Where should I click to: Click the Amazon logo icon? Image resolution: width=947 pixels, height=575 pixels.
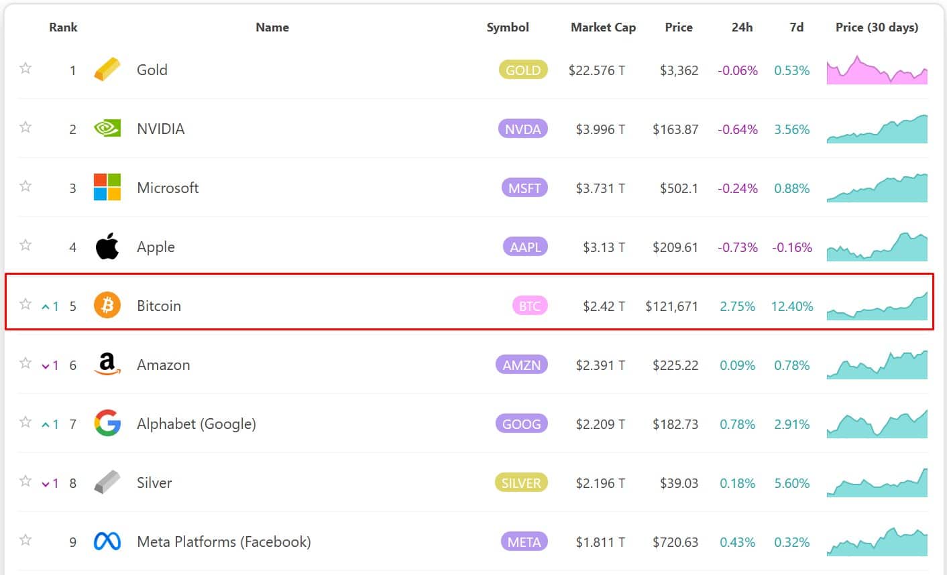(107, 365)
